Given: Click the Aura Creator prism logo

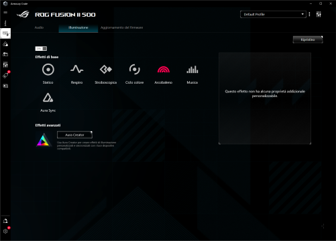Looking at the screenshot, I should pos(44,140).
